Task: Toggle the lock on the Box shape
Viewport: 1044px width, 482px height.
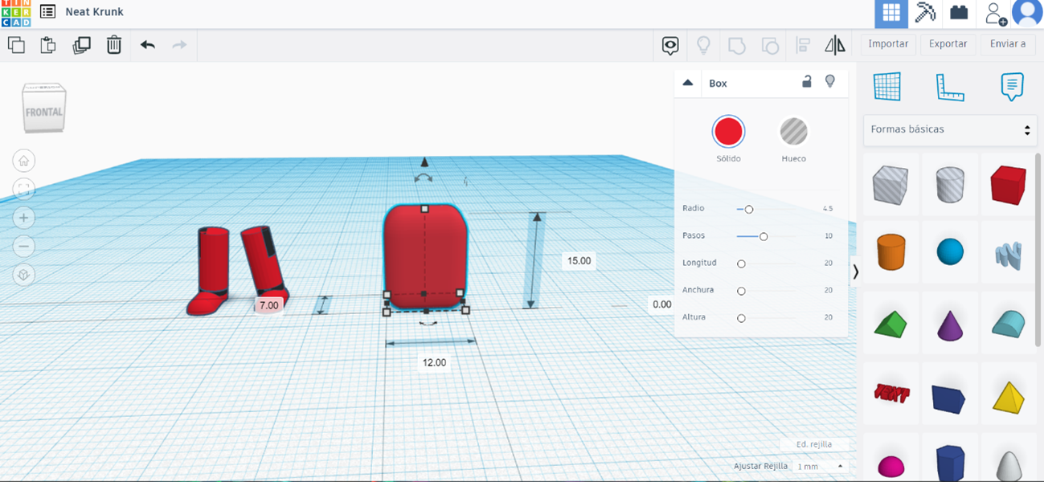Action: [806, 83]
